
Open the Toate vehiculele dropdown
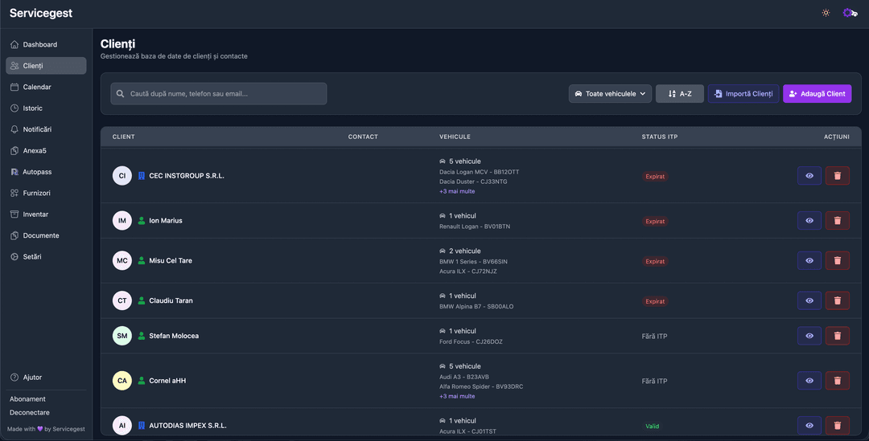coord(610,94)
